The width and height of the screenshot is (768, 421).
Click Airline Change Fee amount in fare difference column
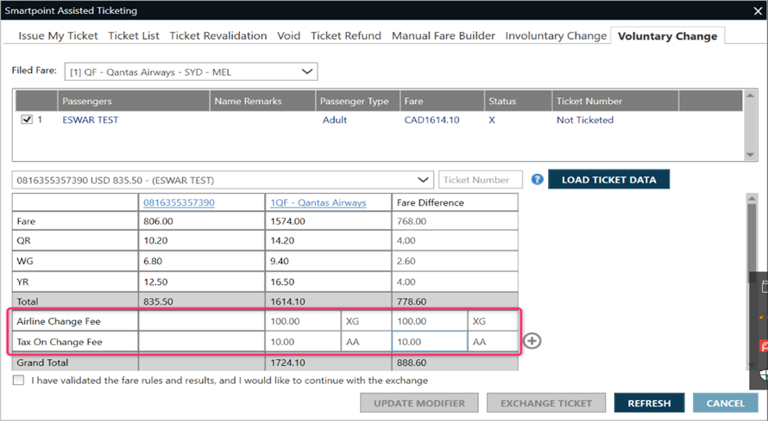pyautogui.click(x=428, y=320)
